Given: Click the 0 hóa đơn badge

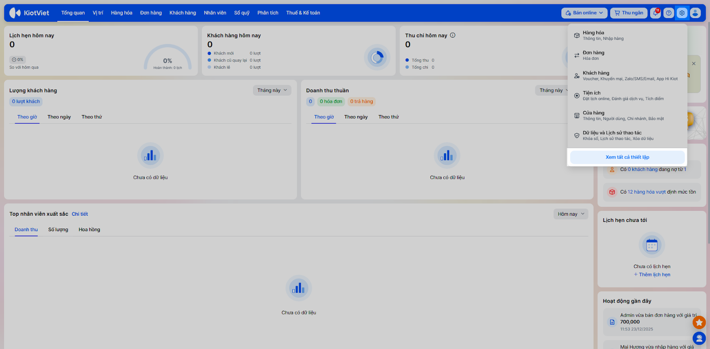Looking at the screenshot, I should (331, 101).
